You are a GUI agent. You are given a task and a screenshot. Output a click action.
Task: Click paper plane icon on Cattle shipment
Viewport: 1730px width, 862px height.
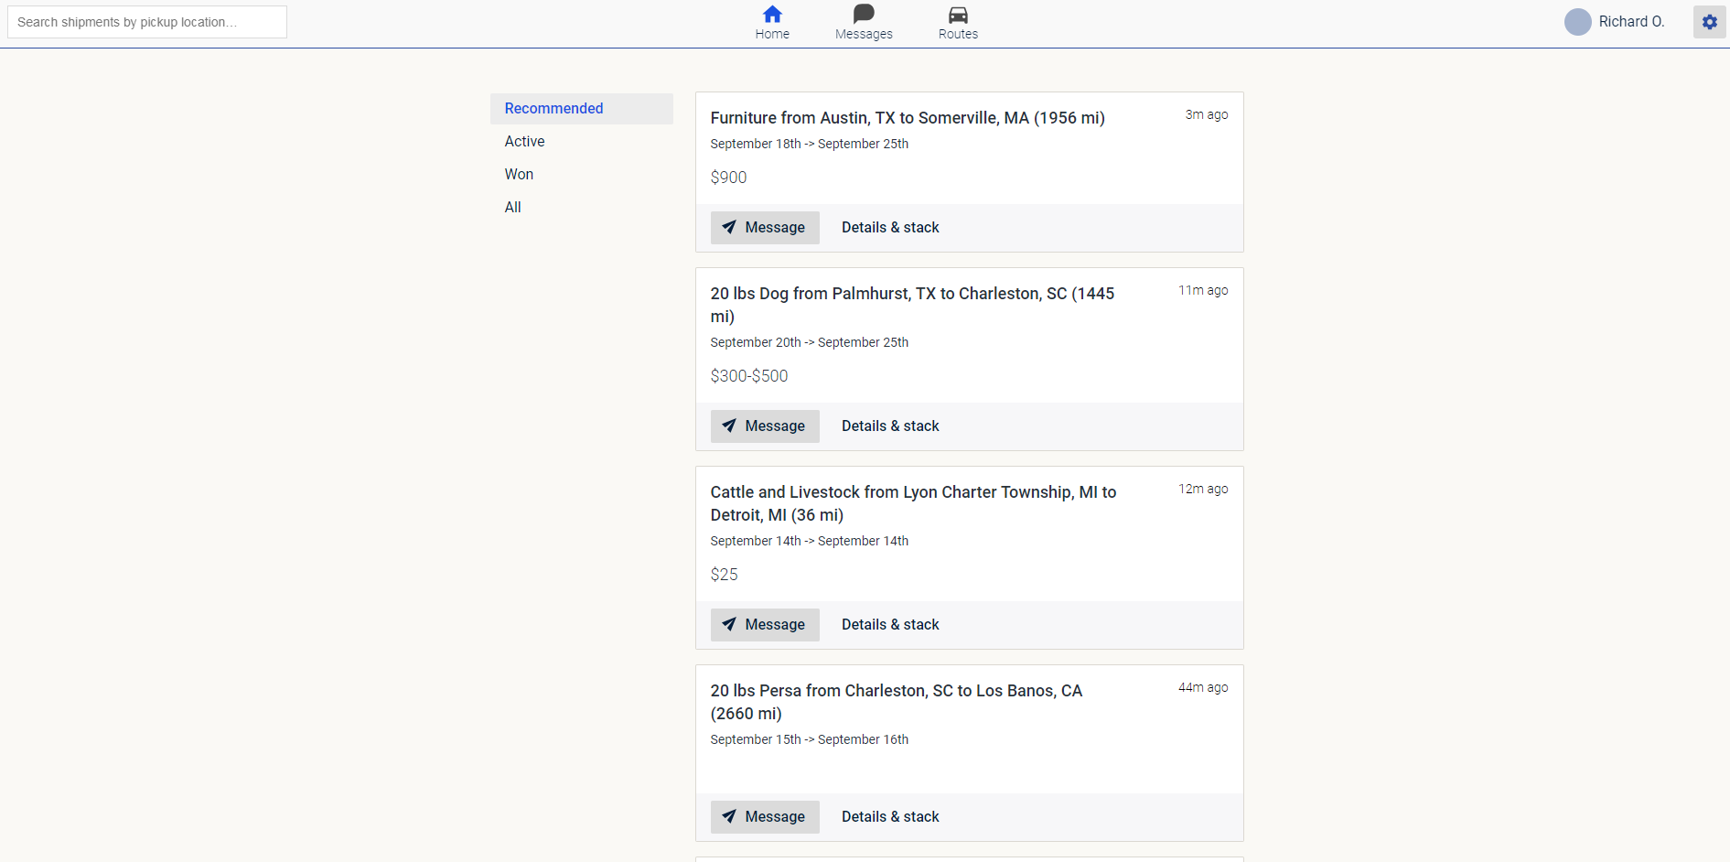pyautogui.click(x=729, y=625)
